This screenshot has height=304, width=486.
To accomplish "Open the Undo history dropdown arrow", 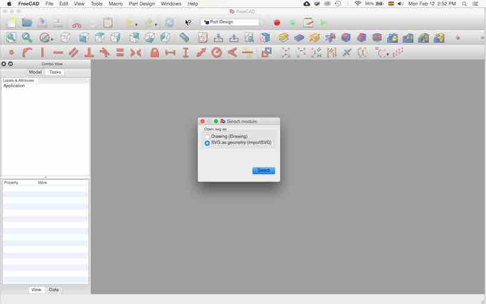I will (136, 24).
